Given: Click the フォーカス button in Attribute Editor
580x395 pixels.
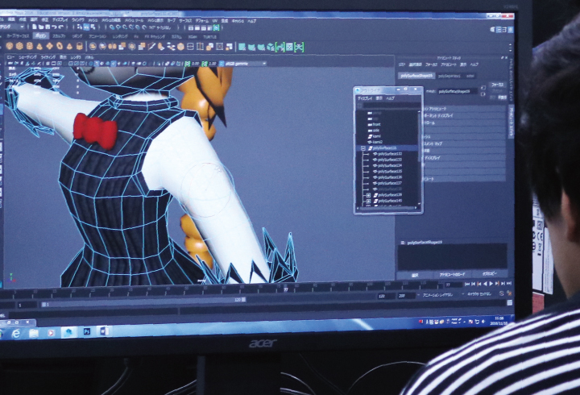Looking at the screenshot, I should pyautogui.click(x=498, y=85).
